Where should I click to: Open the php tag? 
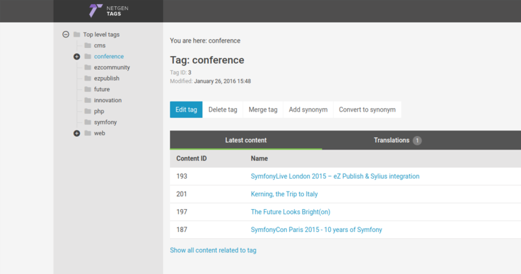point(99,111)
